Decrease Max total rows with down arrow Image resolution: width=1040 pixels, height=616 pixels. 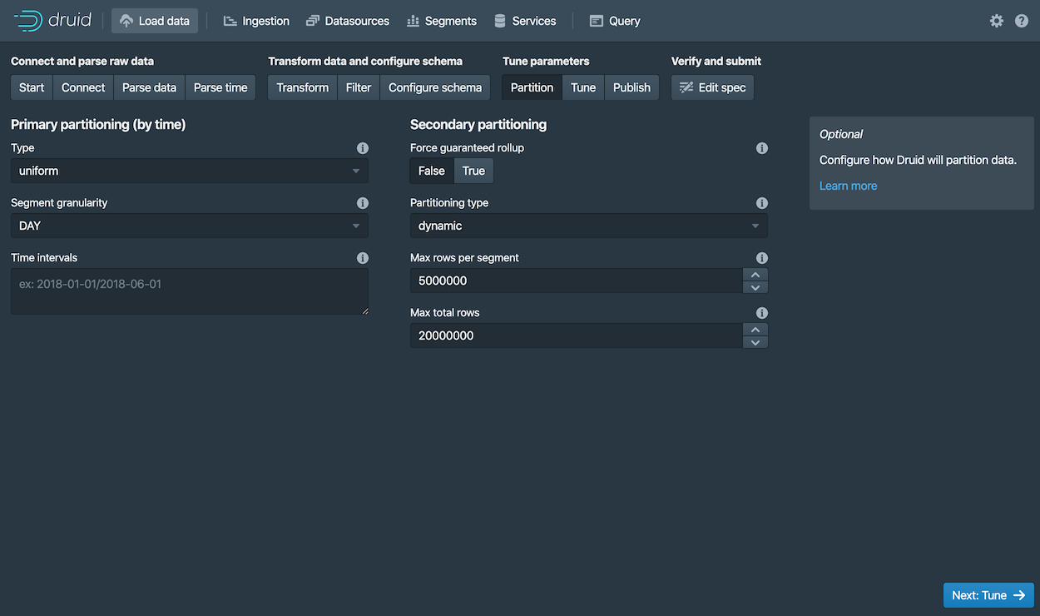pyautogui.click(x=755, y=342)
